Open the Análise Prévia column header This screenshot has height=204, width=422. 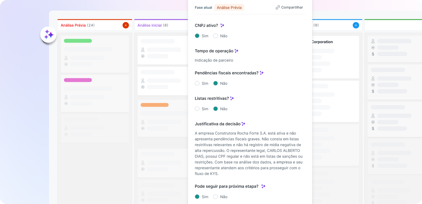(73, 25)
